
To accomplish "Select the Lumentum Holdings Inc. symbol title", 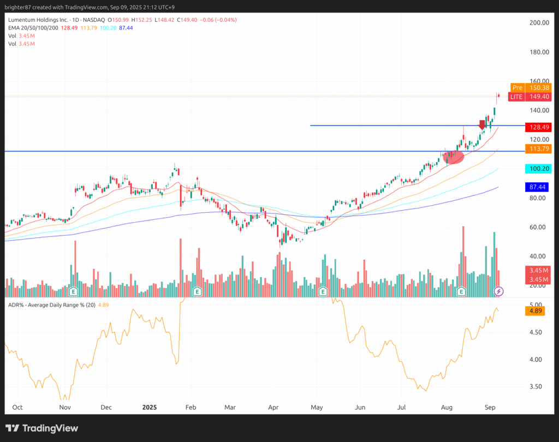I will [x=38, y=20].
